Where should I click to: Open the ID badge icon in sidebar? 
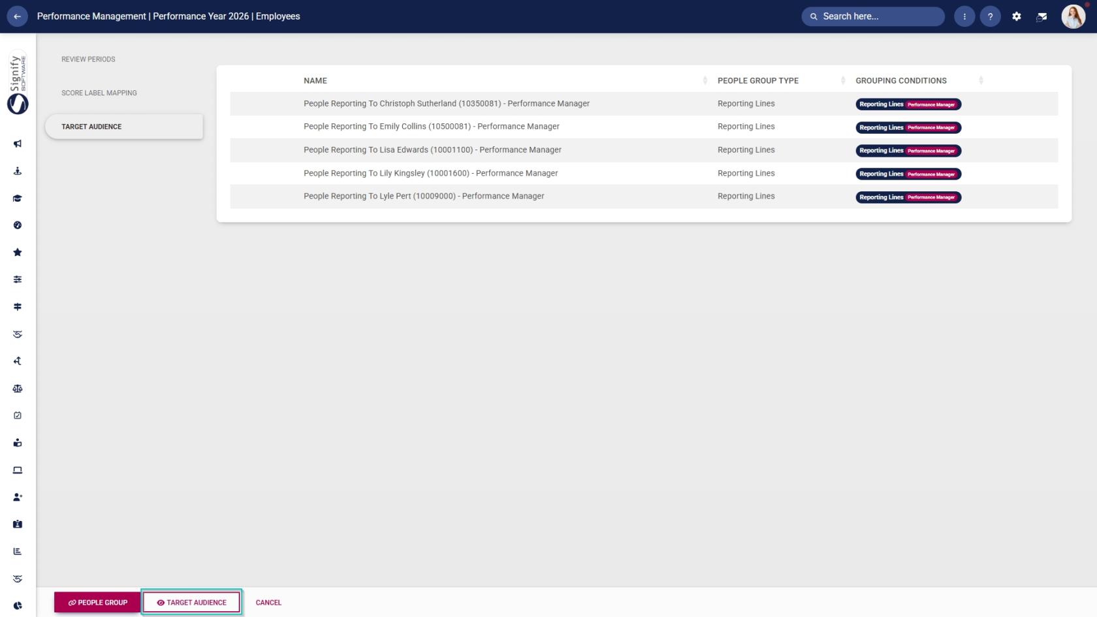[x=18, y=524]
